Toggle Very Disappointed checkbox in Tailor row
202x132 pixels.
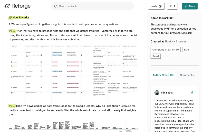[82, 93]
